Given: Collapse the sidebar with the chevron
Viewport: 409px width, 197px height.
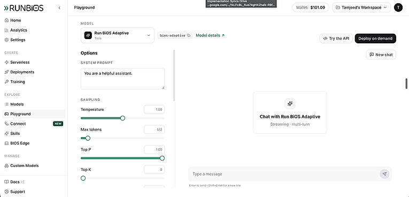Looking at the screenshot, I should pos(59,8).
